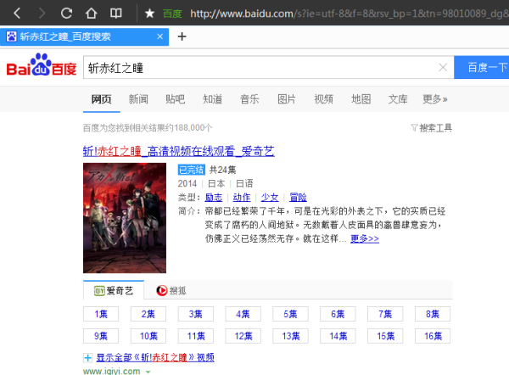Click the www.iqiyi.com source URL

pyautogui.click(x=112, y=371)
